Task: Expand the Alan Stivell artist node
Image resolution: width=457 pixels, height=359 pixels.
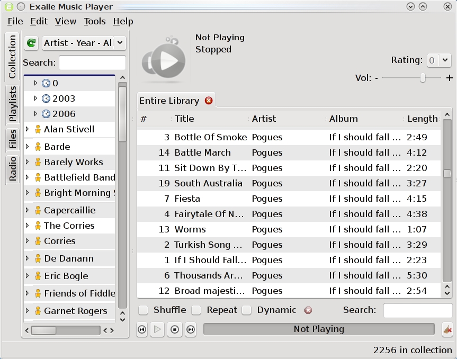Action: click(x=28, y=129)
